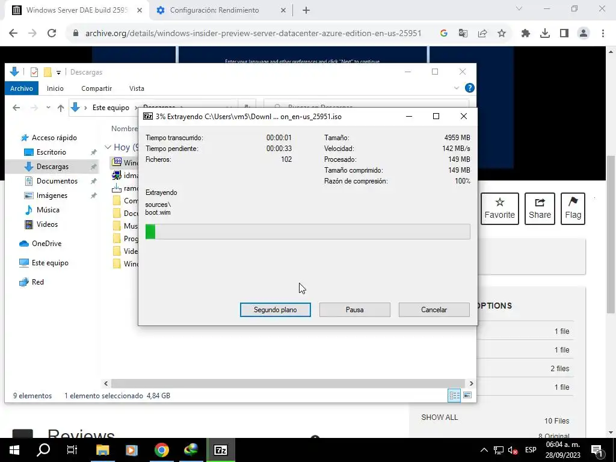Open the Archivo menu in Explorer
616x462 pixels.
click(22, 88)
